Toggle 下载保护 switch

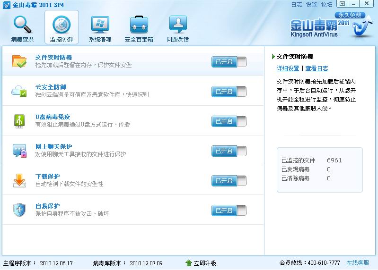[x=229, y=181]
